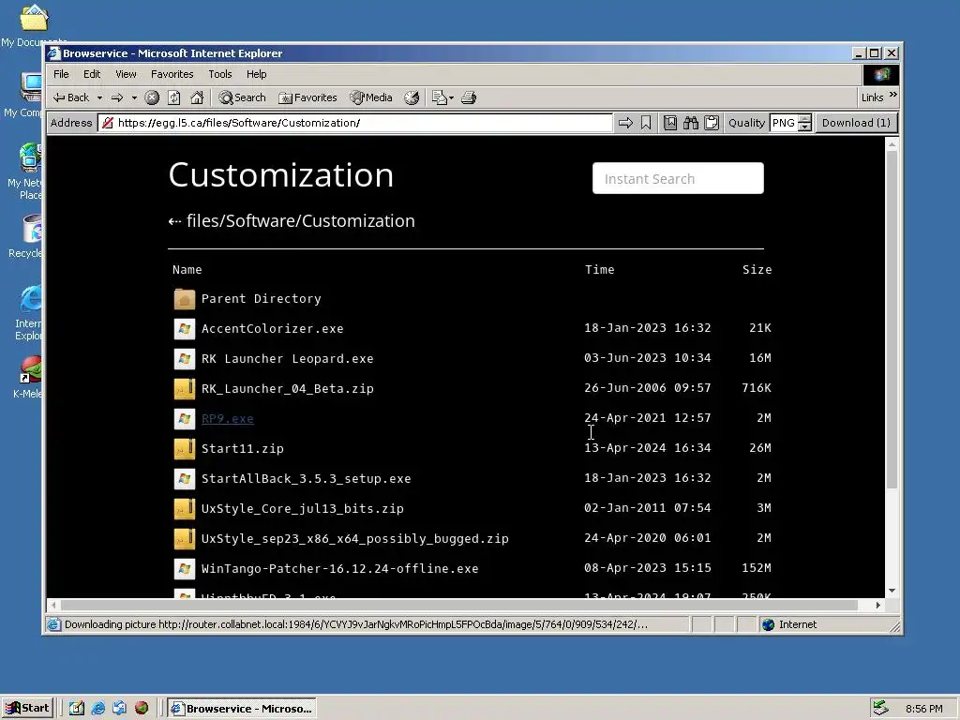
Task: Open the Search pane from toolbar
Action: point(242,97)
